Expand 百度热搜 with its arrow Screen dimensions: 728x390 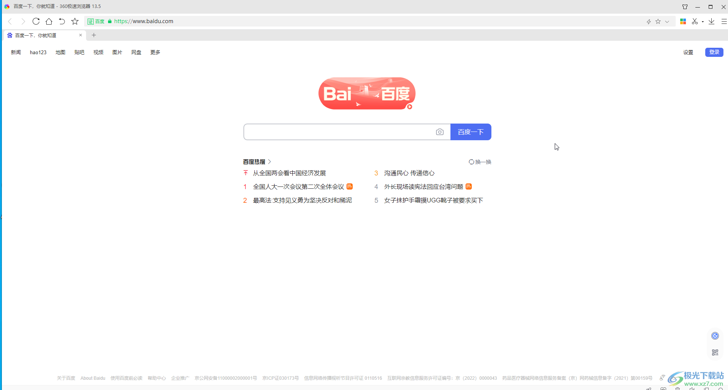270,161
